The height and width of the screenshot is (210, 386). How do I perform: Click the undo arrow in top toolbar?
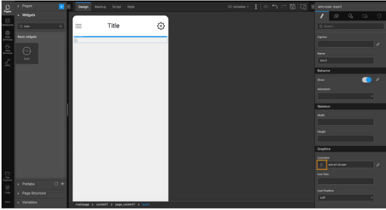(273, 7)
